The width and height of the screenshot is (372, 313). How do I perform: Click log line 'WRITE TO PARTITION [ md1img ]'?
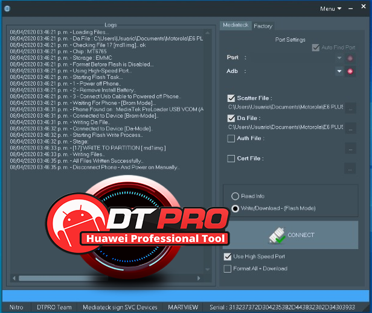pos(88,148)
